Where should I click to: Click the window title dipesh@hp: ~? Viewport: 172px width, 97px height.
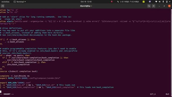tap(86, 6)
